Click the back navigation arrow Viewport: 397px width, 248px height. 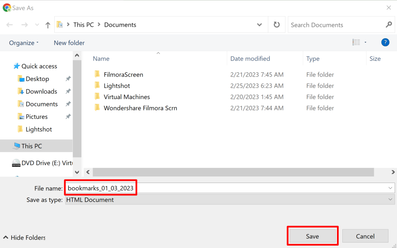pyautogui.click(x=9, y=24)
